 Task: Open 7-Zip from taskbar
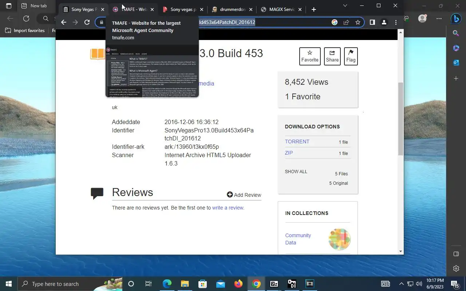click(x=274, y=284)
